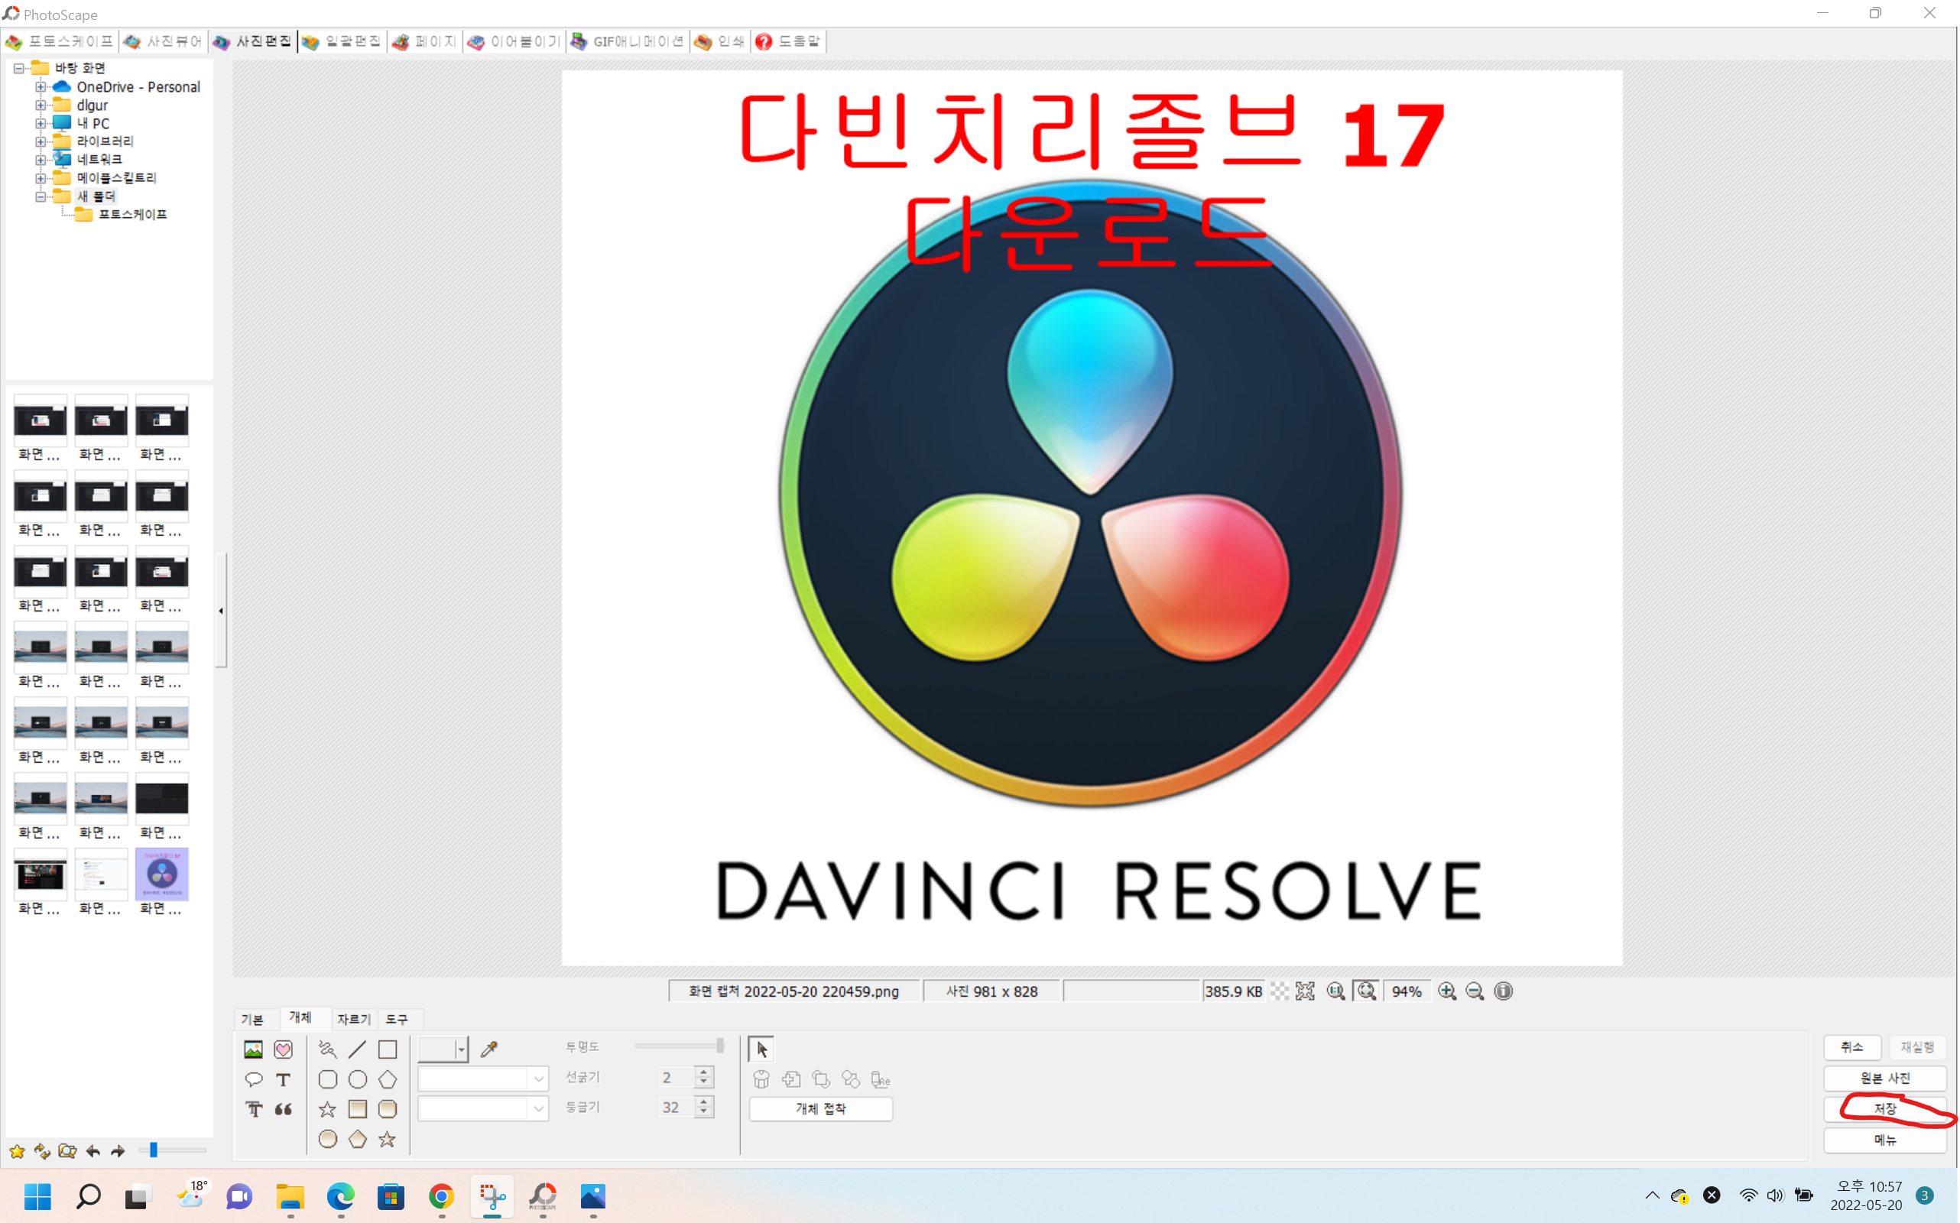Screen dimensions: 1960x1223
Task: Select the speech balloon tool
Action: [253, 1079]
